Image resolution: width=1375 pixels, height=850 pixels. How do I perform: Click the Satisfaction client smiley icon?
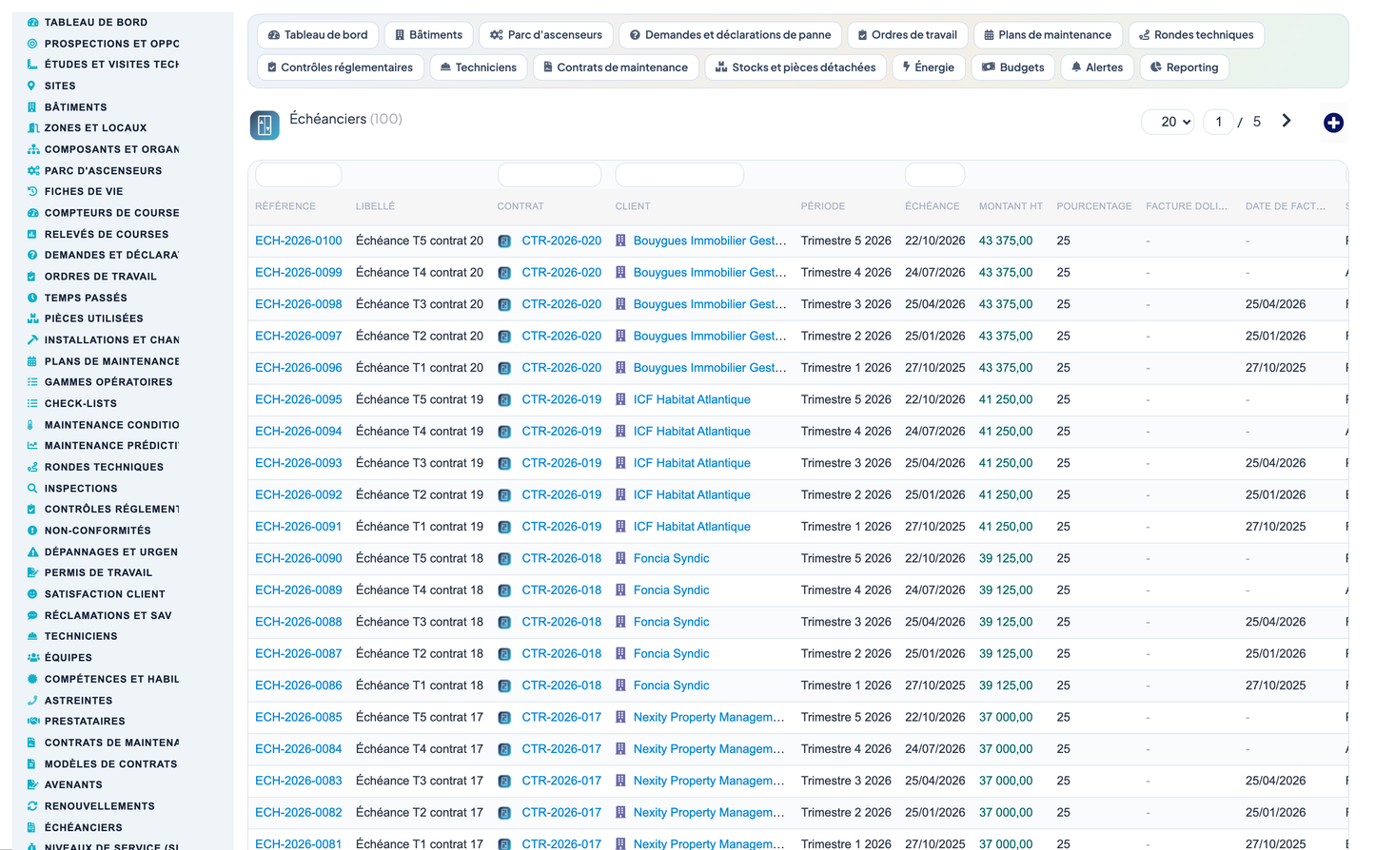coord(32,594)
